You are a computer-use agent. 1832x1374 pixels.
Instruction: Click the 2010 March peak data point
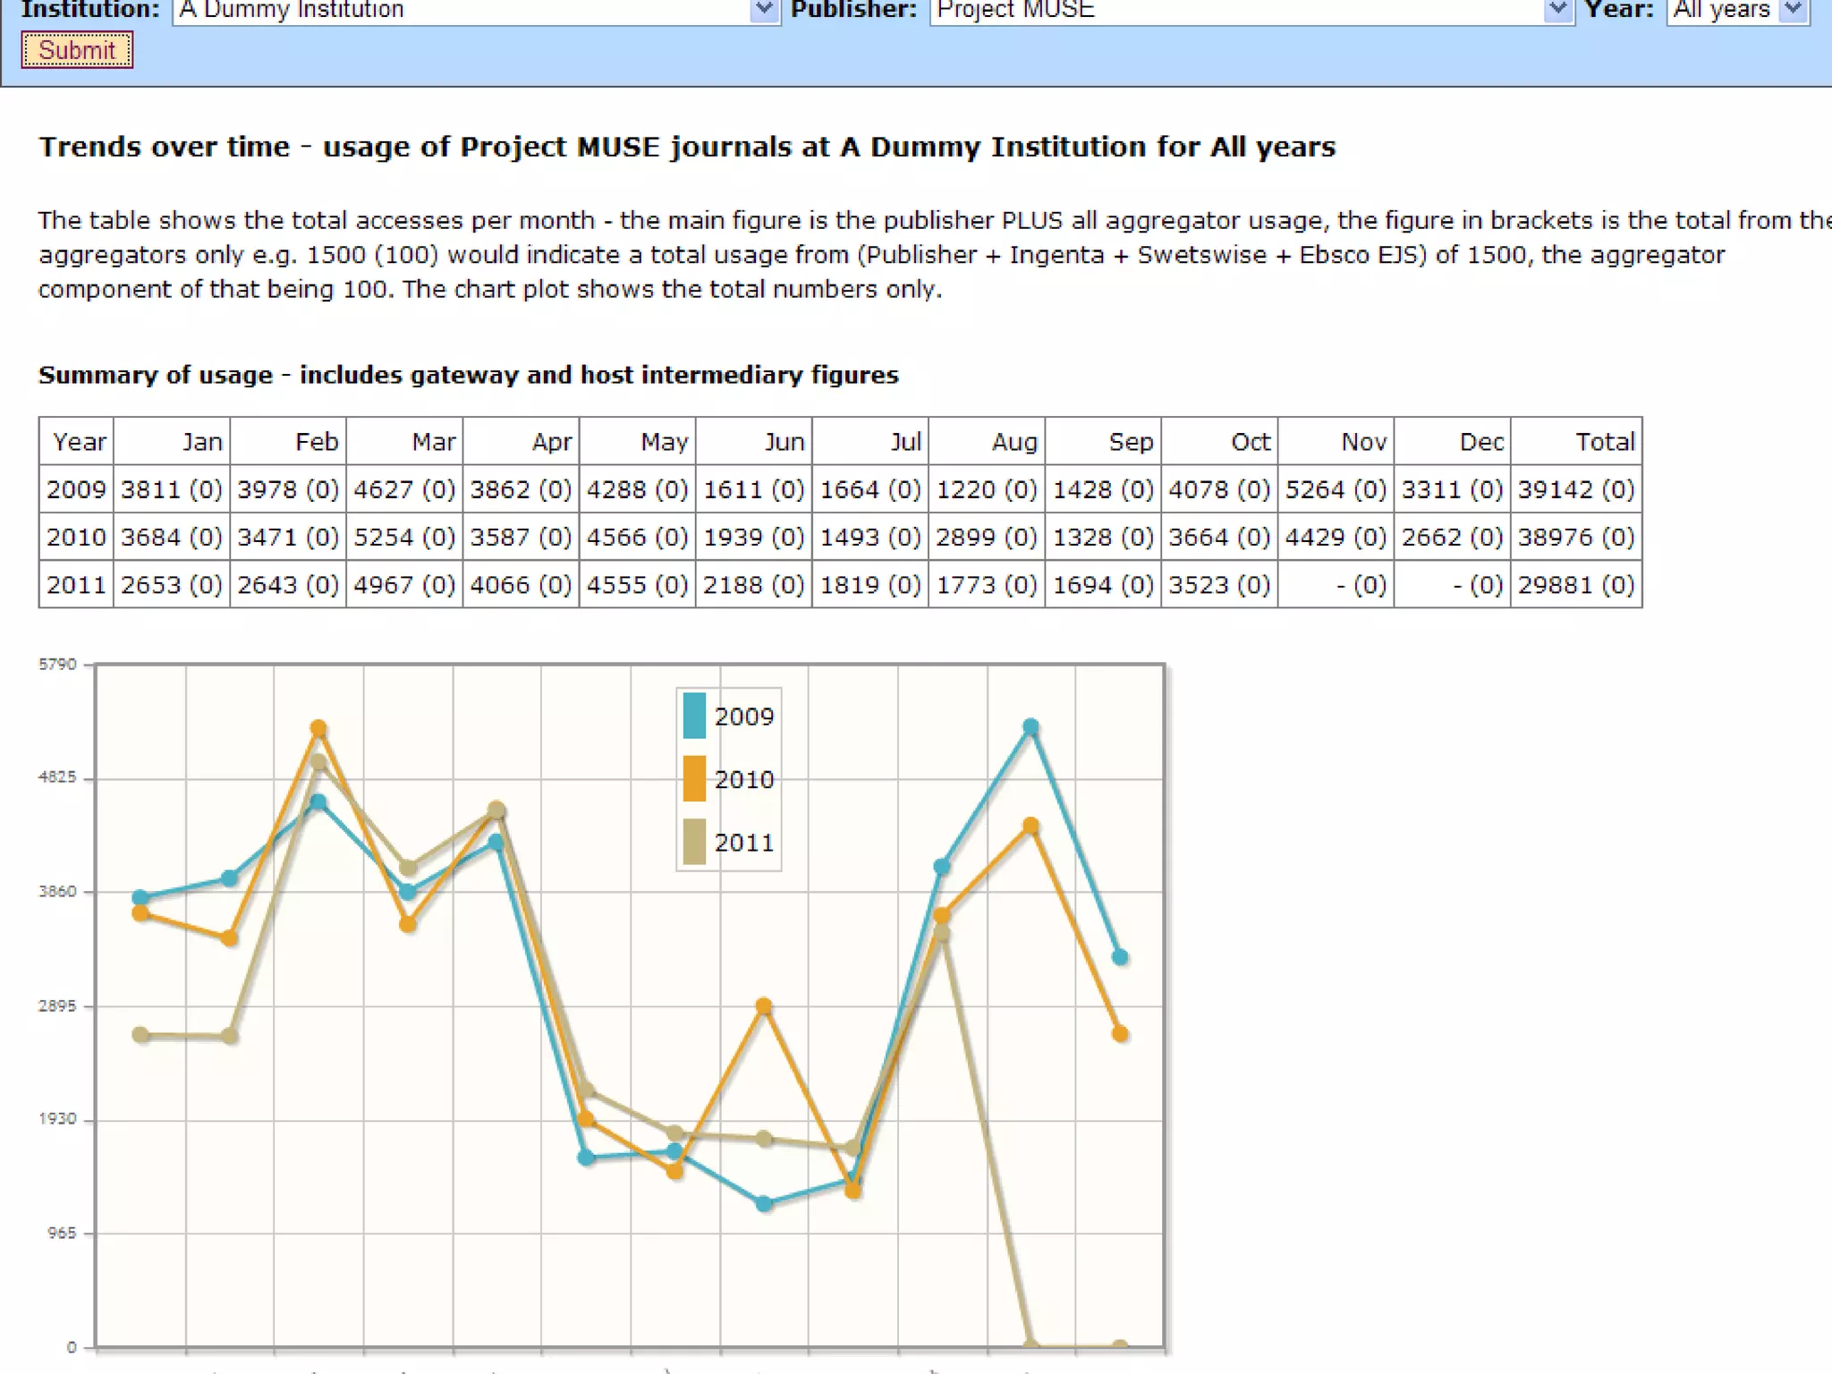318,729
